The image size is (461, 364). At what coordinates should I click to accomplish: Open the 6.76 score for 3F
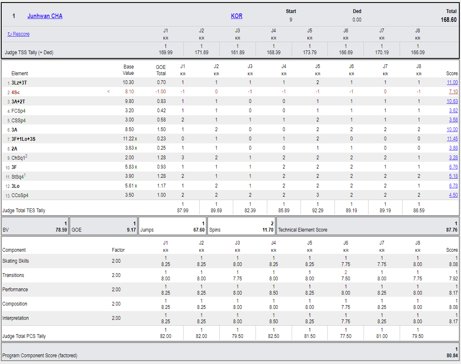click(x=453, y=167)
